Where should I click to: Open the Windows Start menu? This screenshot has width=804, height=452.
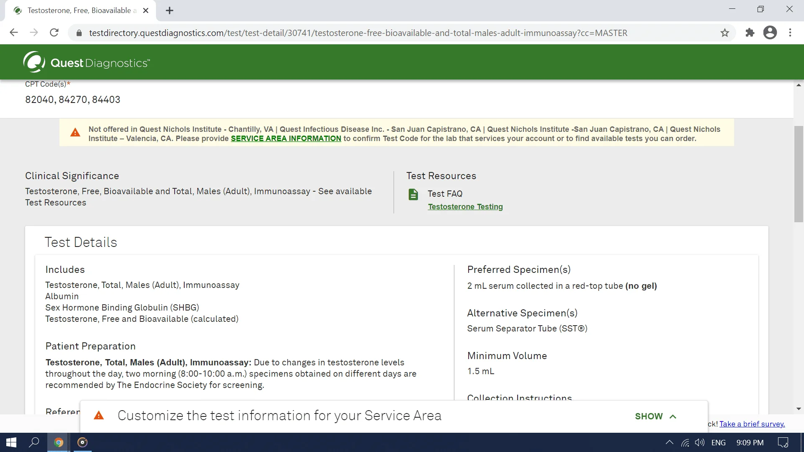point(11,442)
